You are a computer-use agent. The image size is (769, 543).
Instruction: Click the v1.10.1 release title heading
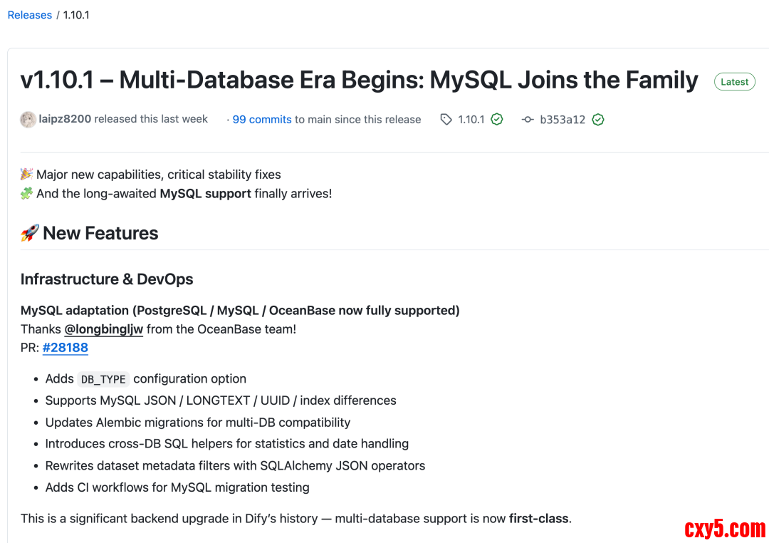pos(359,81)
